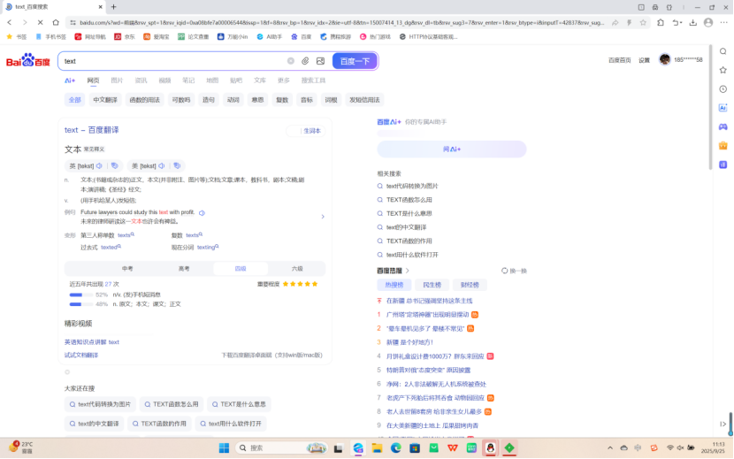734x459 pixels.
Task: Open the sidebar translate icon
Action: point(723,164)
